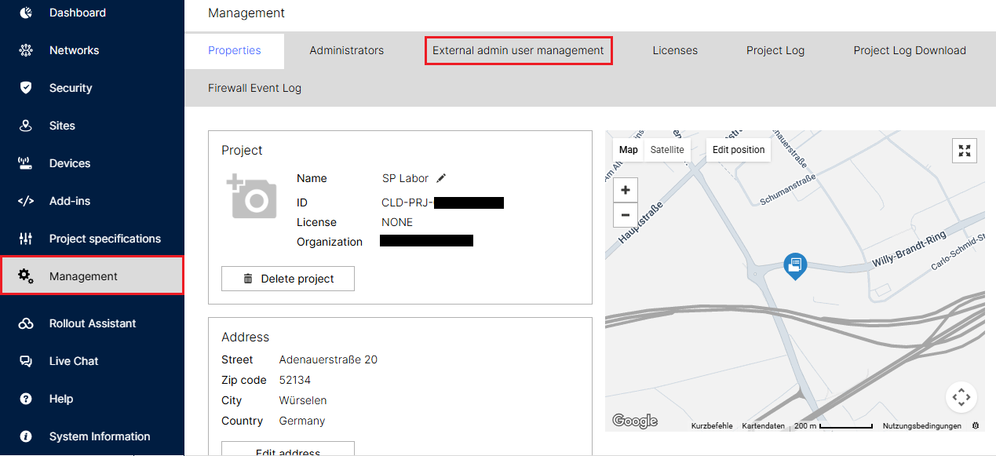
Task: Click the Add-ins code icon
Action: coord(24,201)
